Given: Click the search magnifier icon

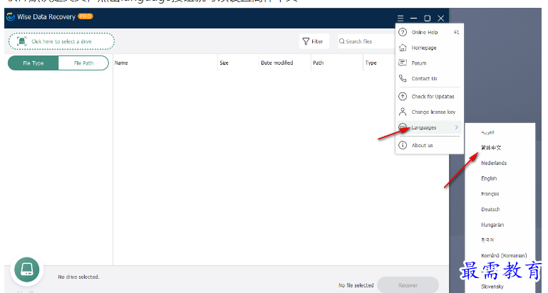Looking at the screenshot, I should tap(342, 41).
